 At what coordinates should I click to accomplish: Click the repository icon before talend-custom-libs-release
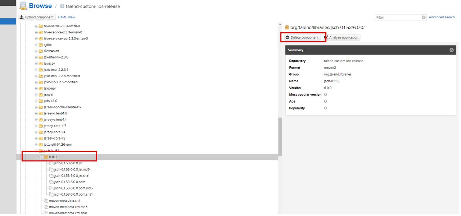point(62,6)
